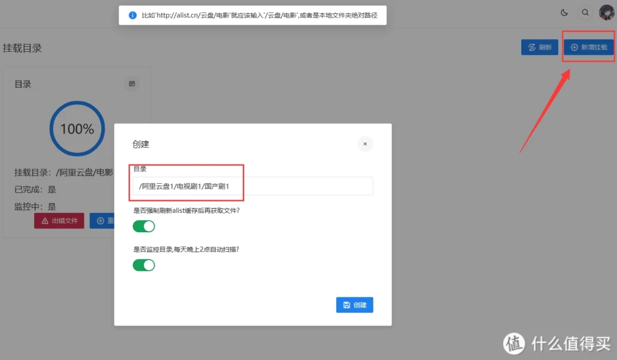Click the 创建 dialog title text

click(141, 144)
